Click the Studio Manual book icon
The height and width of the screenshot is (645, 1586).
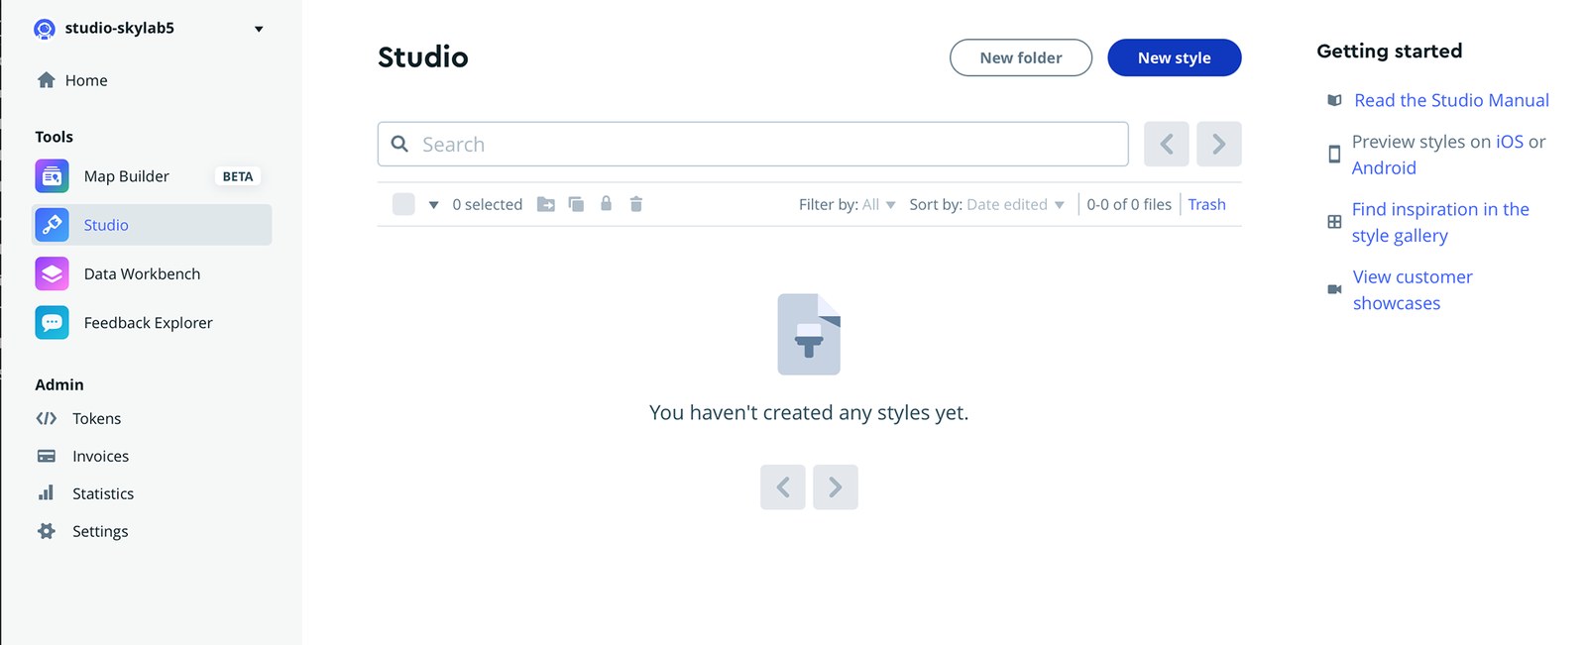click(1334, 100)
